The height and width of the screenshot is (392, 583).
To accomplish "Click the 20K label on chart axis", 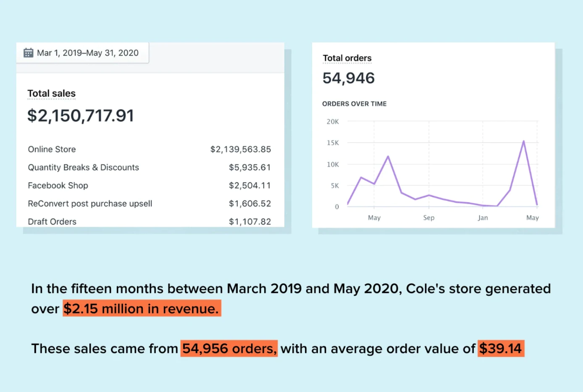I will pos(333,122).
